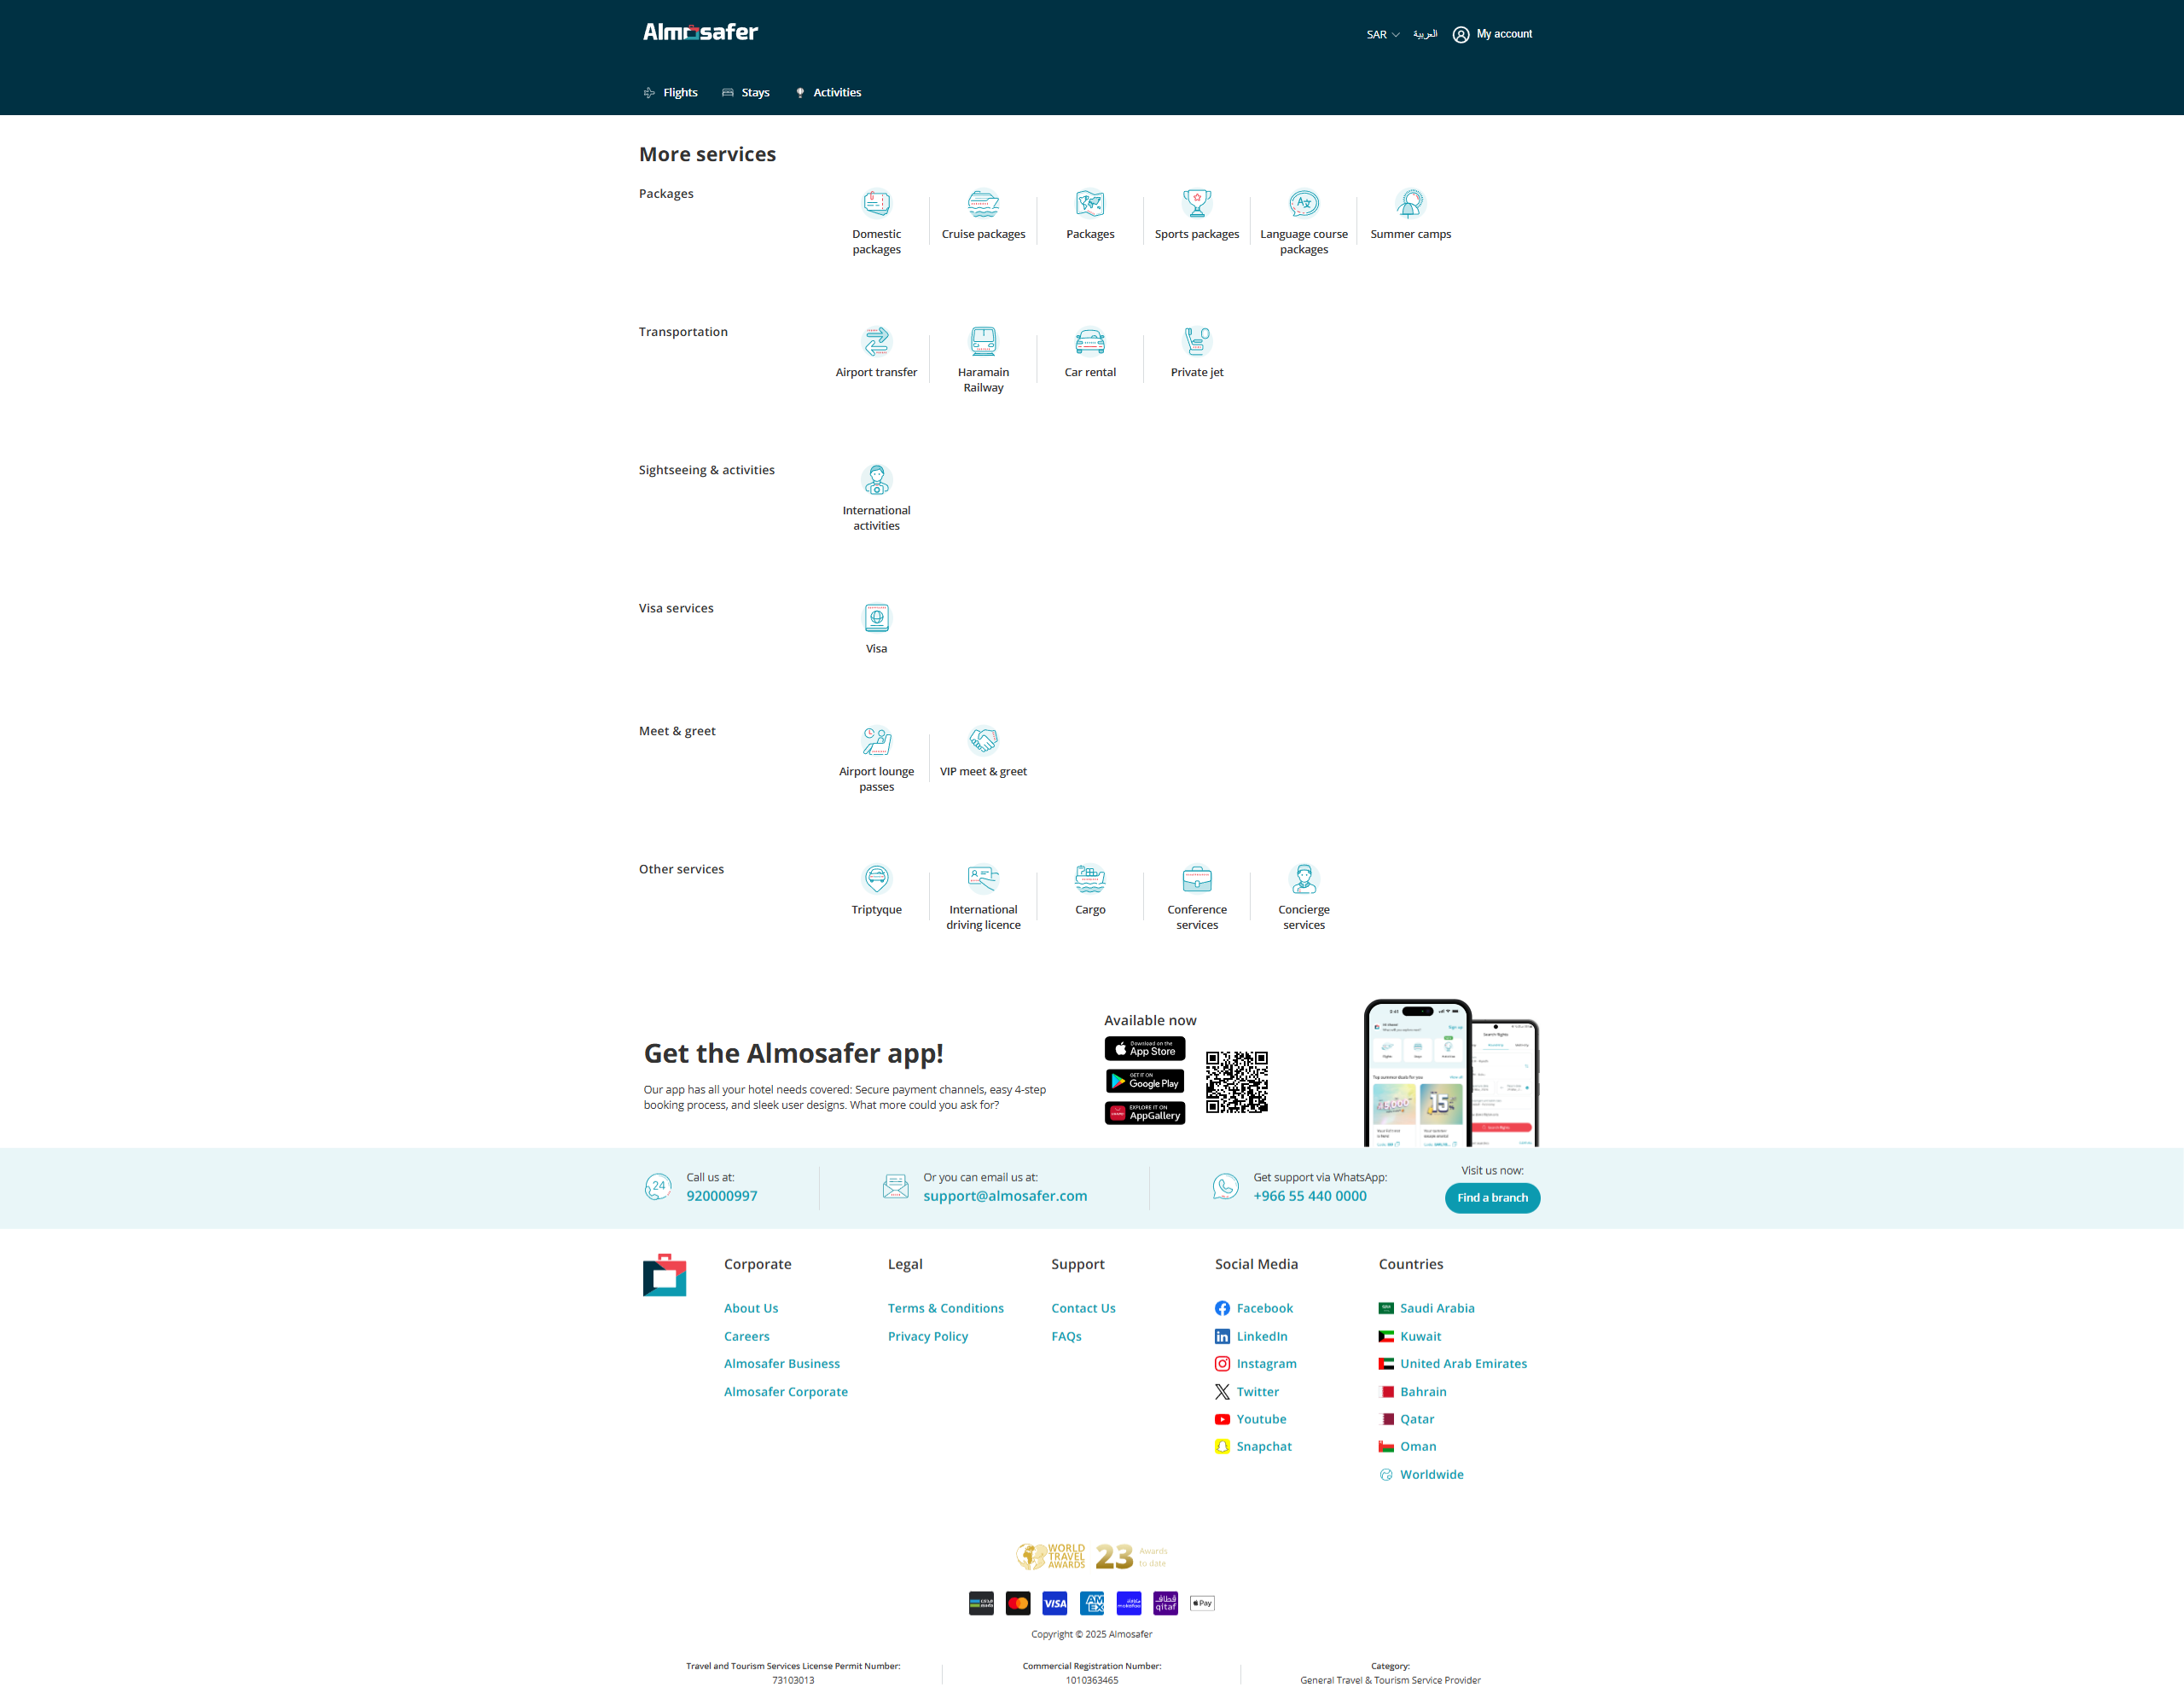The image size is (2184, 1705).
Task: Choose the Haramain Railway train icon
Action: (983, 342)
